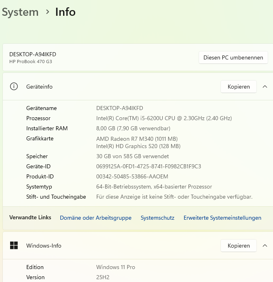Select the Produkt-ID value 00342-50485-53866-AAOEM

(x=132, y=177)
